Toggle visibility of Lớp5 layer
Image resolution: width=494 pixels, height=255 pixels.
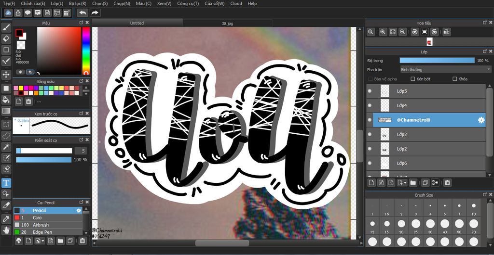[x=370, y=91]
